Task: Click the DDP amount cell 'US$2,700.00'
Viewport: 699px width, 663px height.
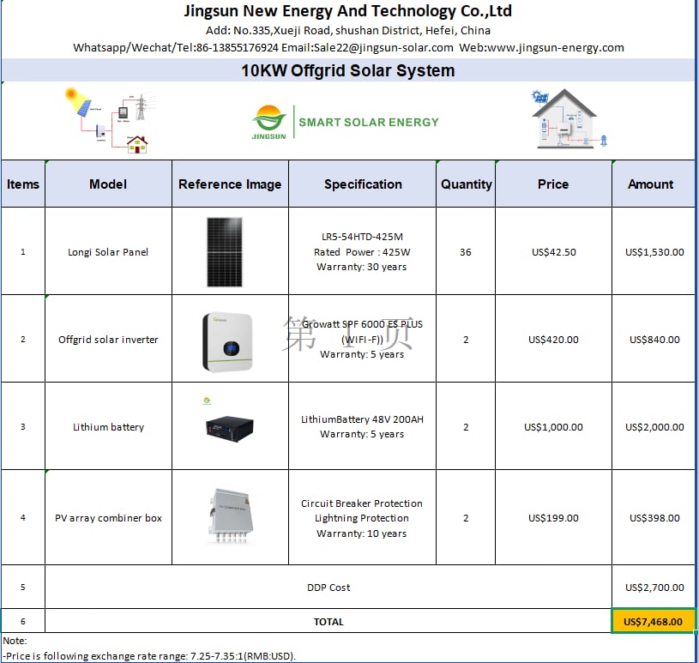Action: tap(653, 587)
